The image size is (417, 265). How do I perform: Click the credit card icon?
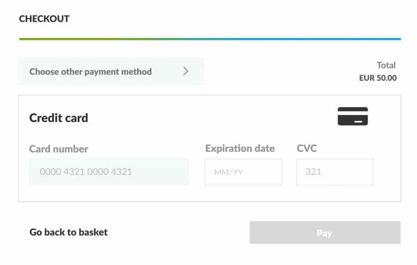pyautogui.click(x=352, y=116)
